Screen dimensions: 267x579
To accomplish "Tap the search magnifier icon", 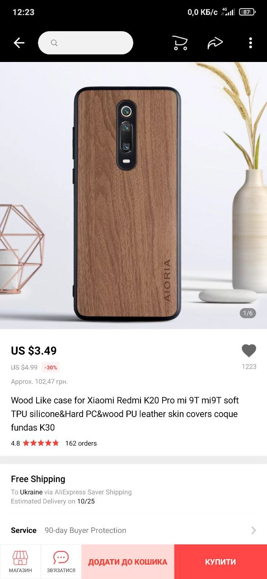I will [54, 43].
